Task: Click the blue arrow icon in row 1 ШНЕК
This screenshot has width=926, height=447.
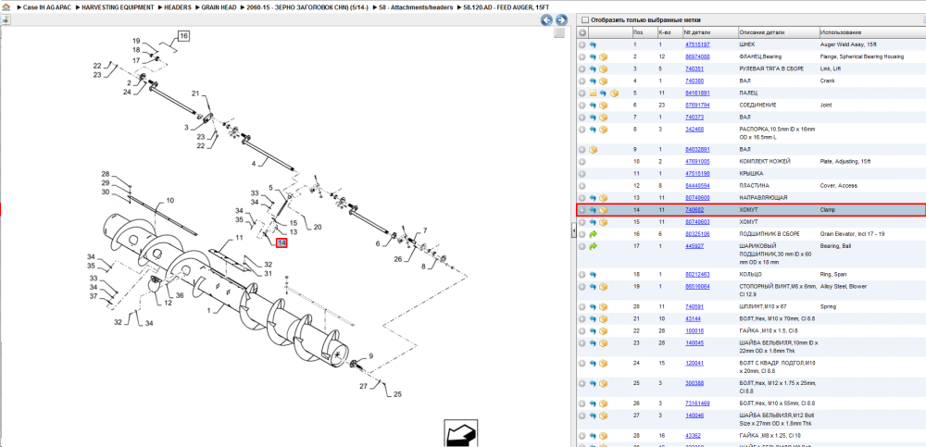Action: [x=593, y=44]
